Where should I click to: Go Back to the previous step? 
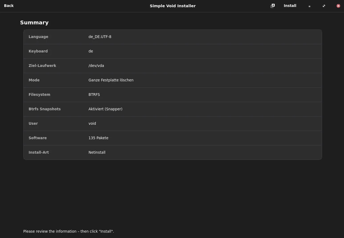pos(9,6)
